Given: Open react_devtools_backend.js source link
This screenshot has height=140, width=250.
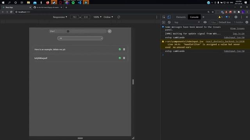Looking at the screenshot, I should pos(225,42).
